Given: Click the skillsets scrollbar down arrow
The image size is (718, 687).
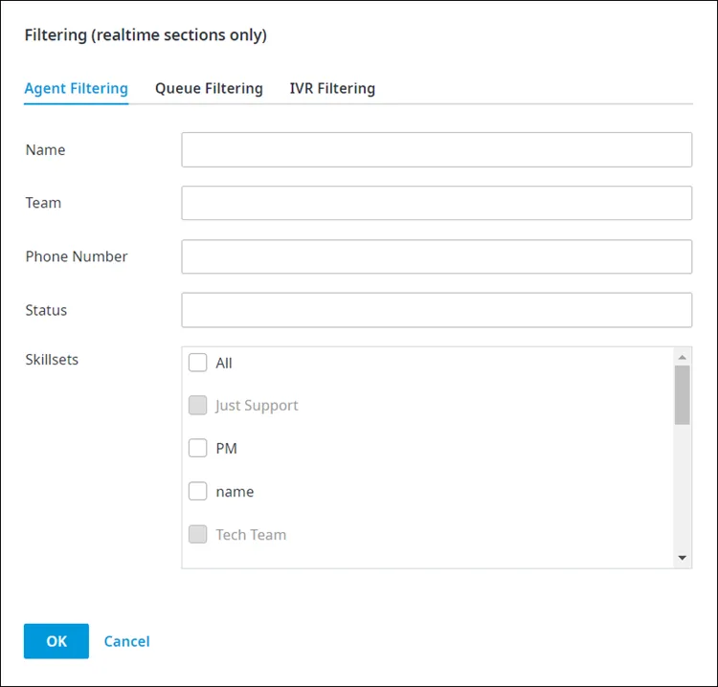Looking at the screenshot, I should coord(683,558).
